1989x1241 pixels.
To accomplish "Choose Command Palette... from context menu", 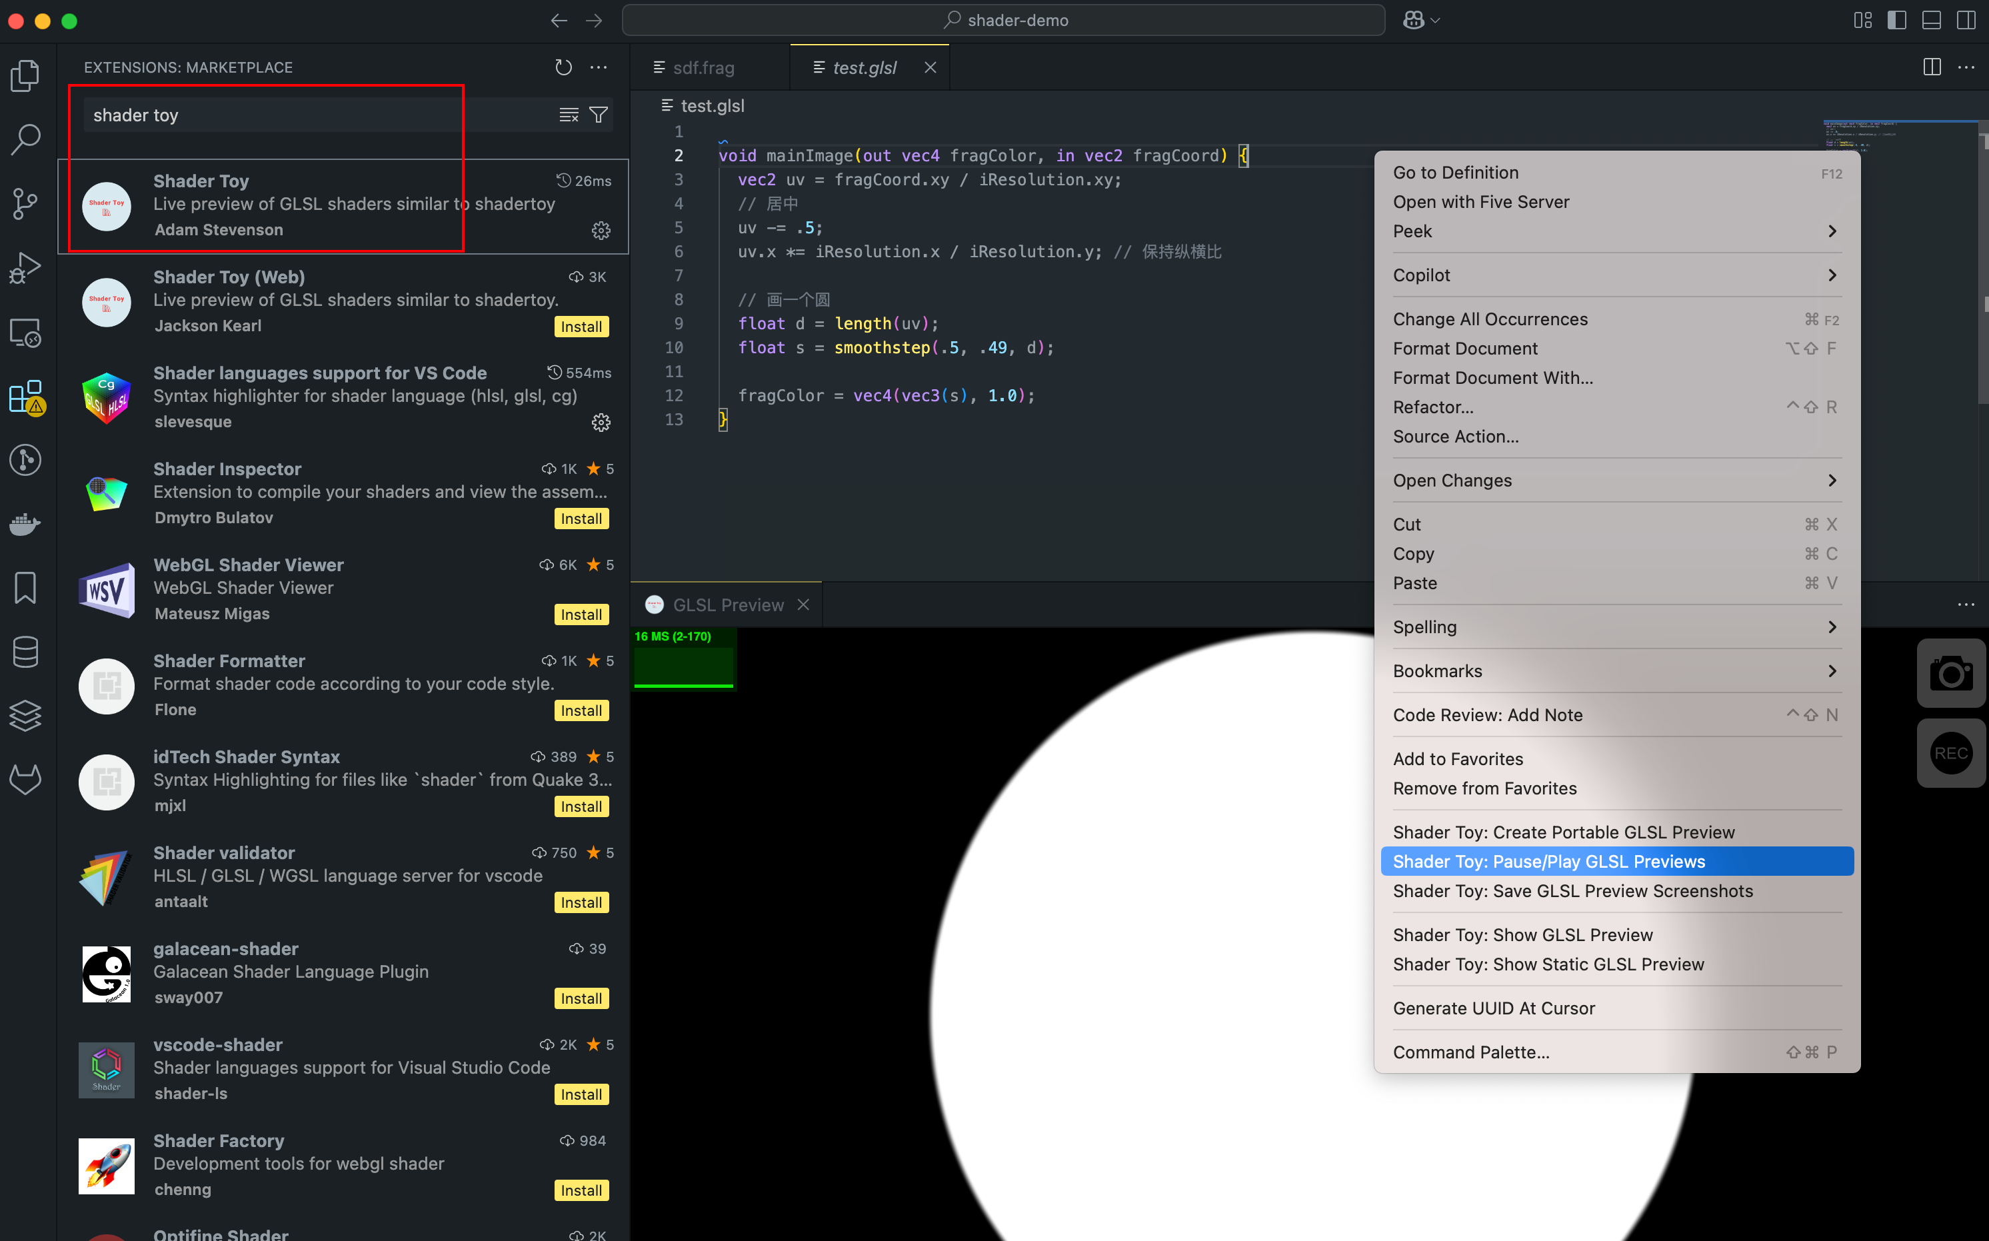I will pos(1616,1053).
